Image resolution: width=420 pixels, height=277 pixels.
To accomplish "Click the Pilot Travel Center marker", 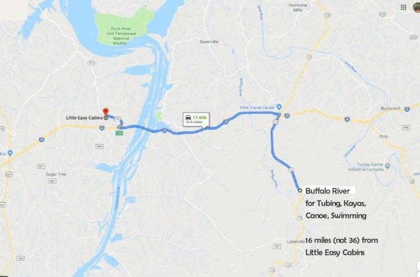I will pyautogui.click(x=279, y=107).
